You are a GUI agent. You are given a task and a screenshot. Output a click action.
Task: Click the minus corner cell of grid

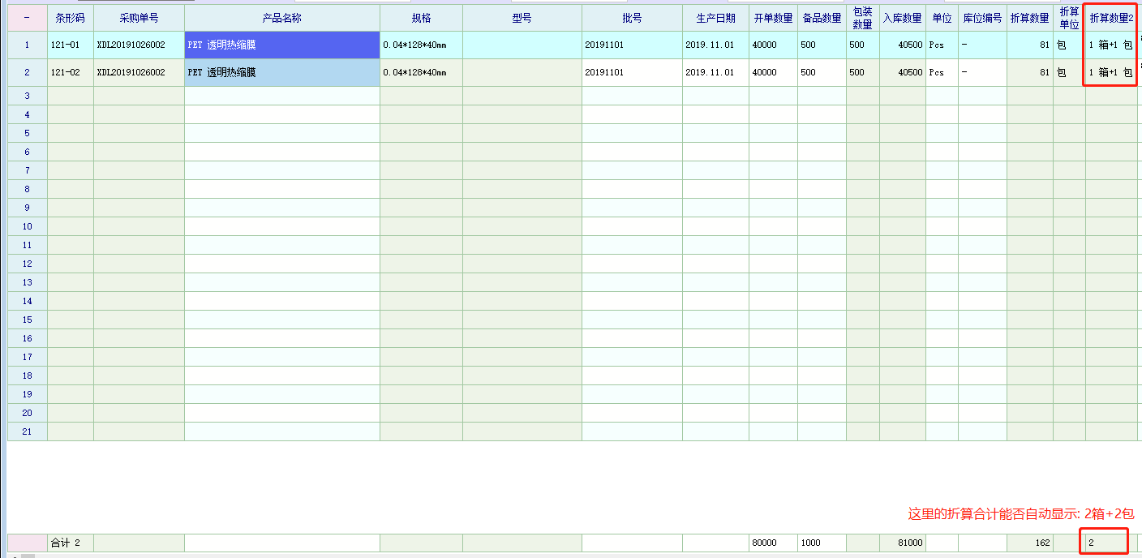[27, 18]
